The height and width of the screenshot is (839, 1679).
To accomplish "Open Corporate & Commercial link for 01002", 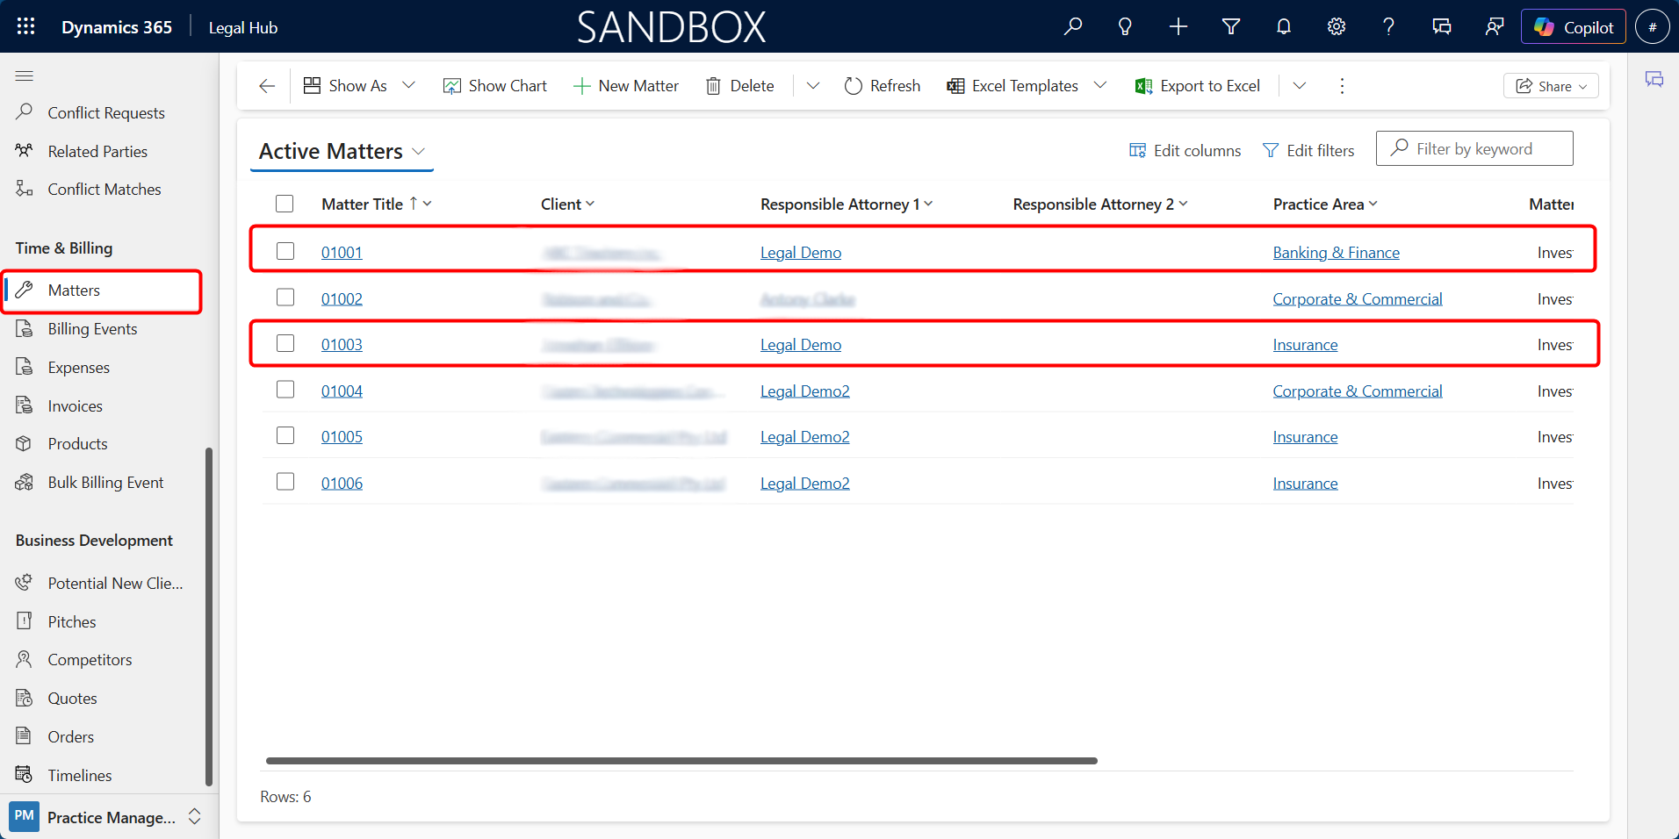I will [x=1357, y=299].
